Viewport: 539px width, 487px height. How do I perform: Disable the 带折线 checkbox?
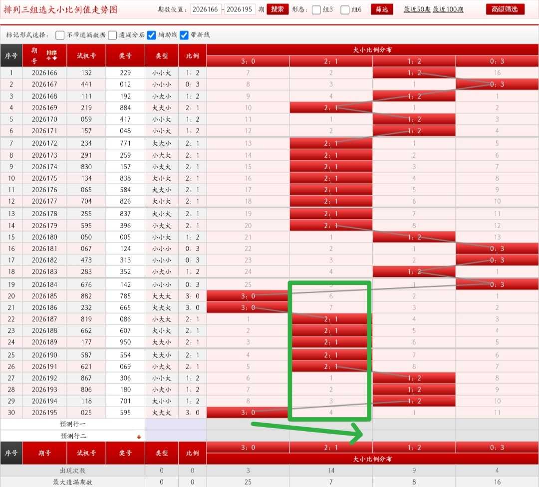[184, 35]
